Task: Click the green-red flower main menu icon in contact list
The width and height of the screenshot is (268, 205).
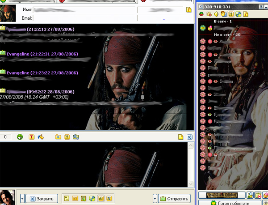Action: coord(201,14)
